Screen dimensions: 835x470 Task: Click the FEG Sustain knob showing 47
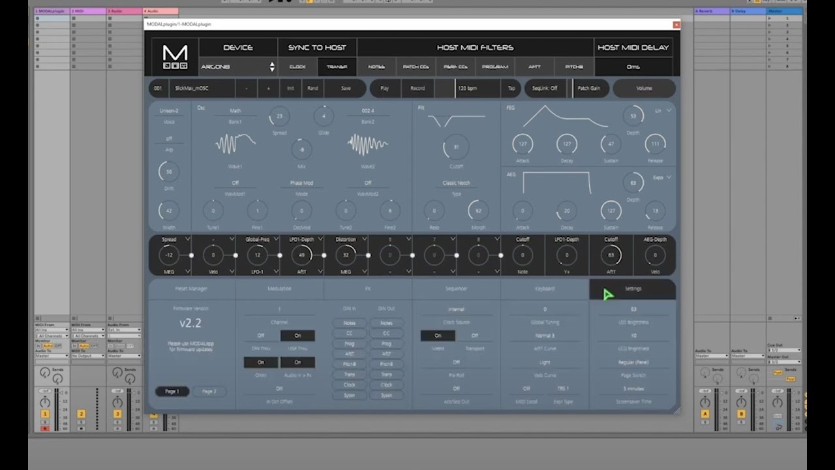coord(611,144)
